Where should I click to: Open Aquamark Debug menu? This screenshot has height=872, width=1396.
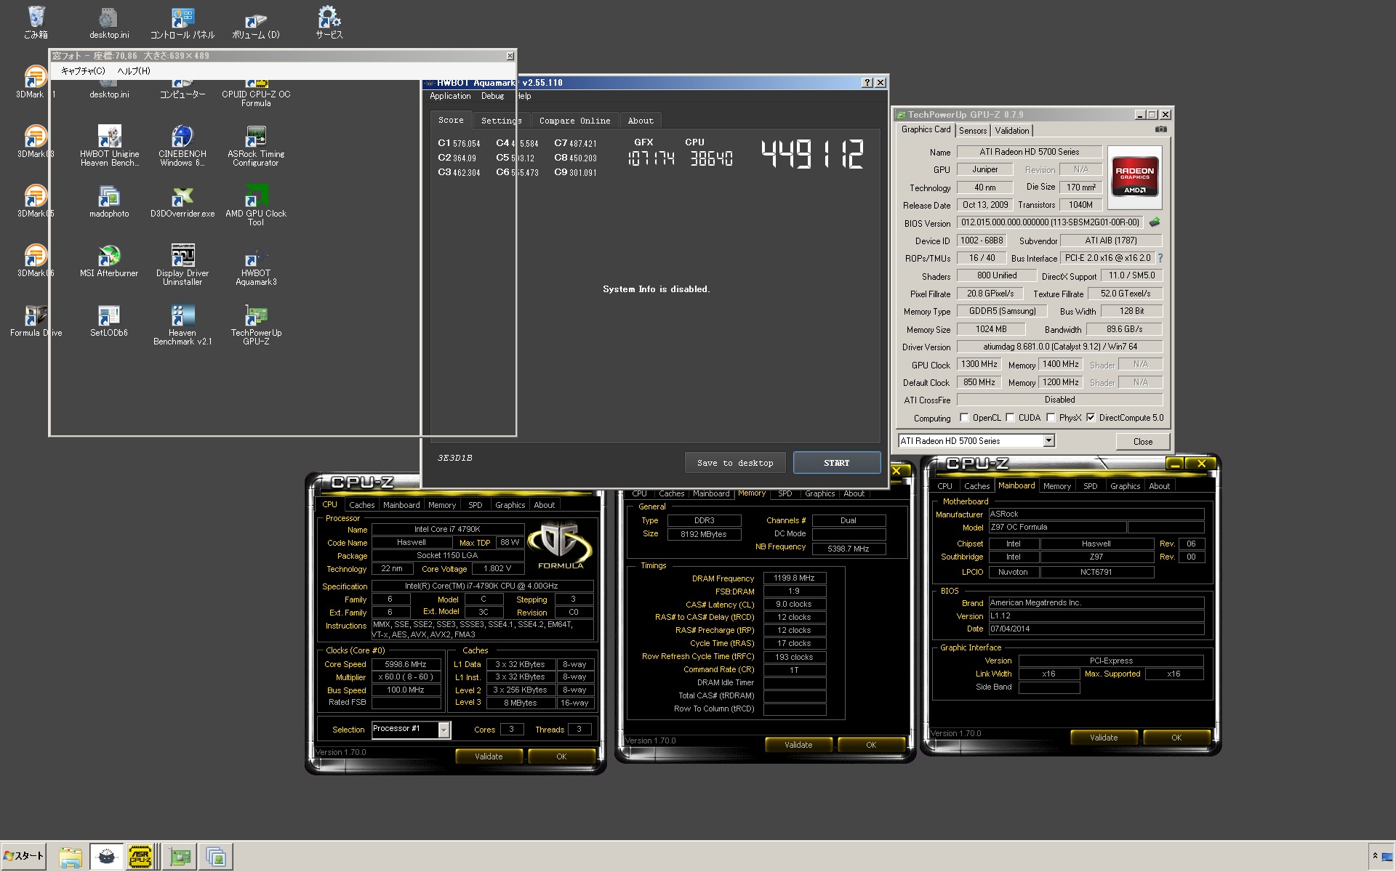click(492, 96)
